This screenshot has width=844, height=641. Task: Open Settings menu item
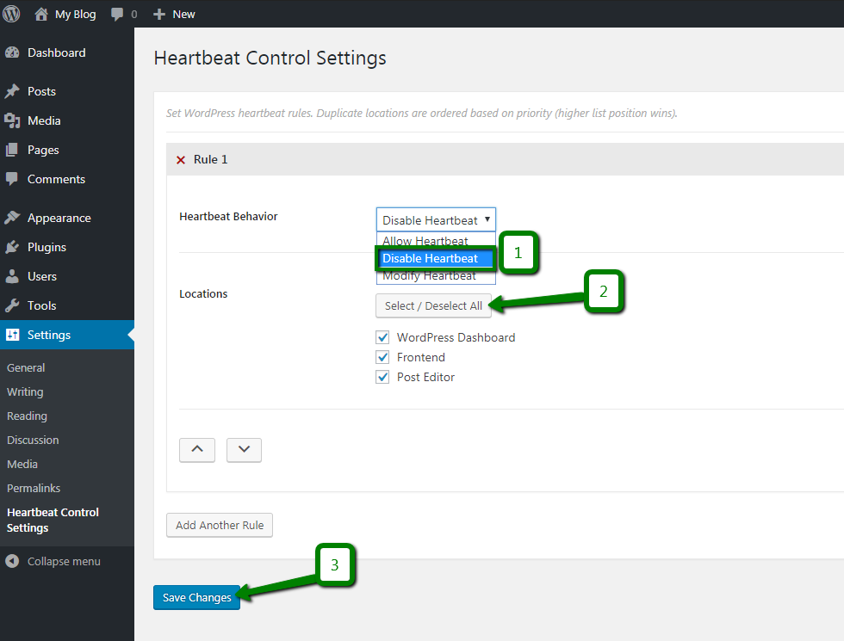click(67, 335)
